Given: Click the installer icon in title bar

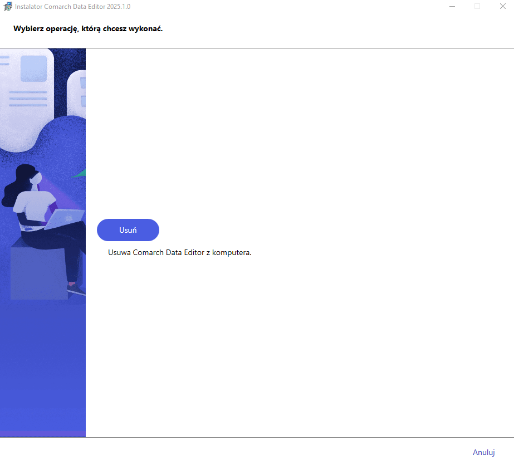Looking at the screenshot, I should click(x=8, y=6).
